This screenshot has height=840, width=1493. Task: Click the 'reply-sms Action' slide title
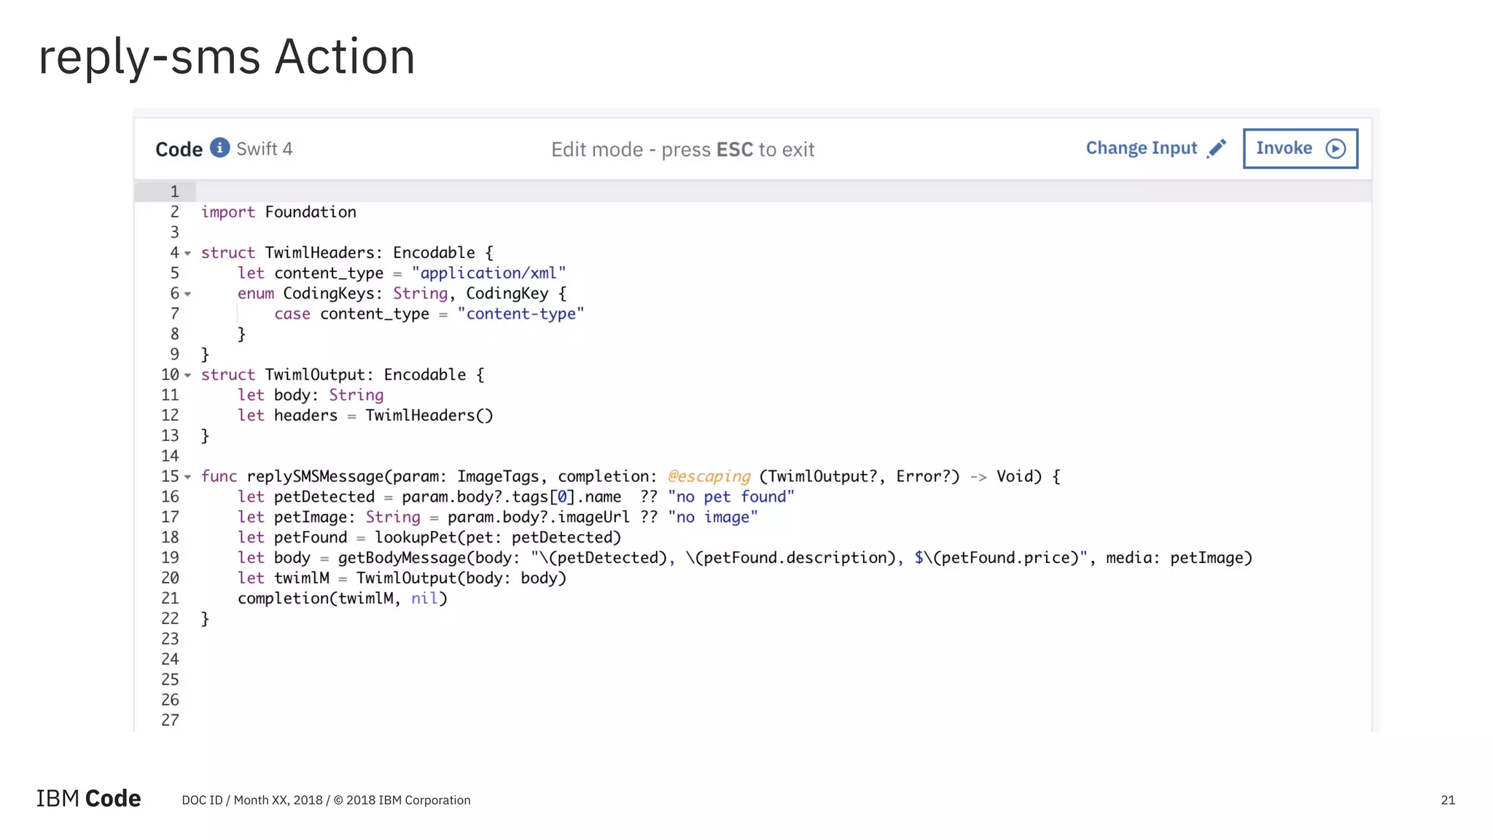coord(227,57)
